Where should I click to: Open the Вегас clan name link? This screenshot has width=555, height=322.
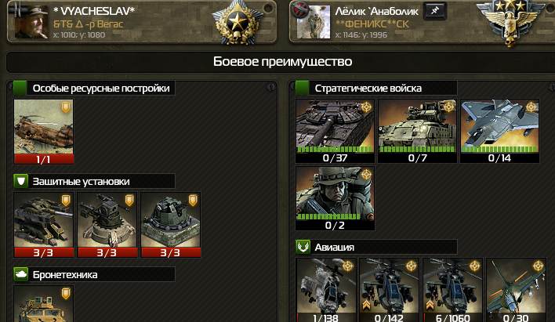point(88,24)
